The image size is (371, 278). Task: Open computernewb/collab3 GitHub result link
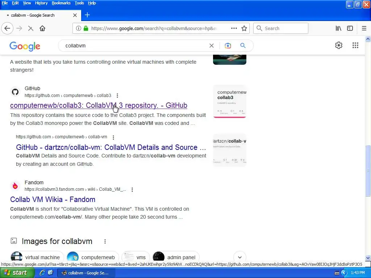point(99,105)
